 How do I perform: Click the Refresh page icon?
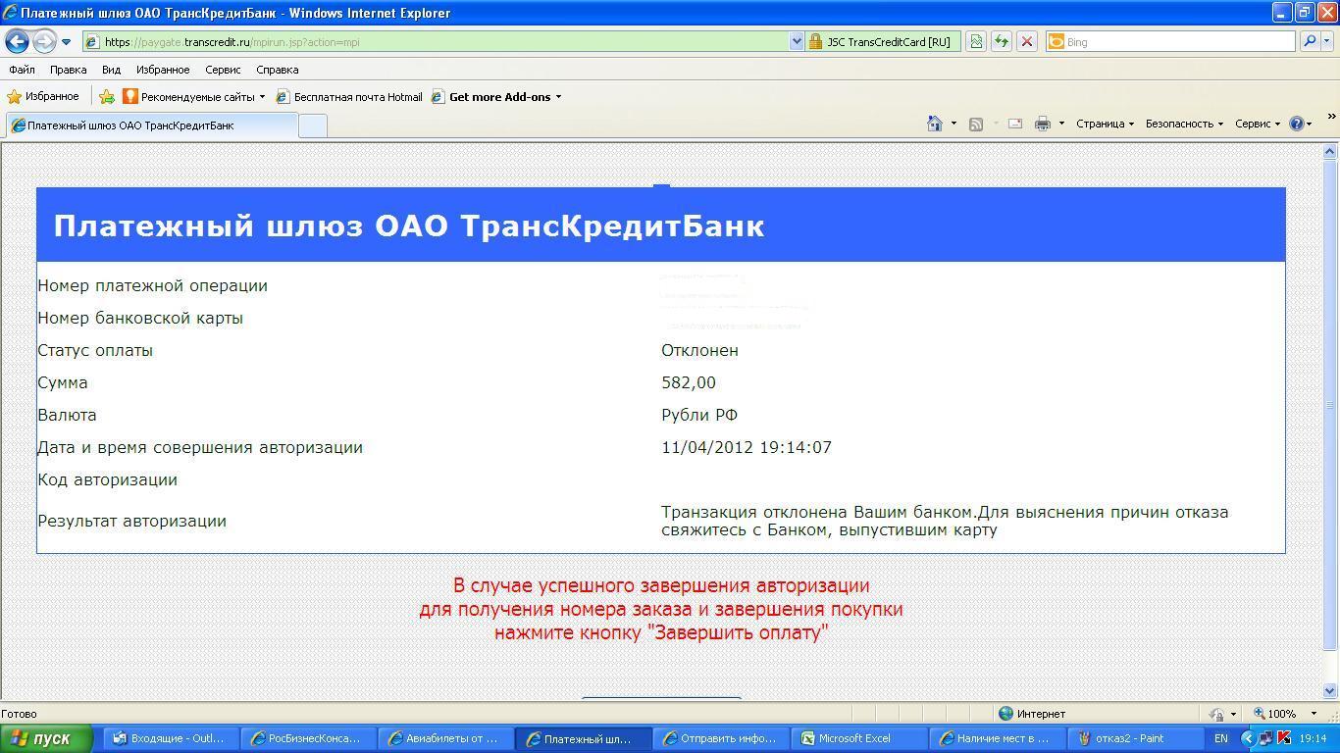point(1001,41)
